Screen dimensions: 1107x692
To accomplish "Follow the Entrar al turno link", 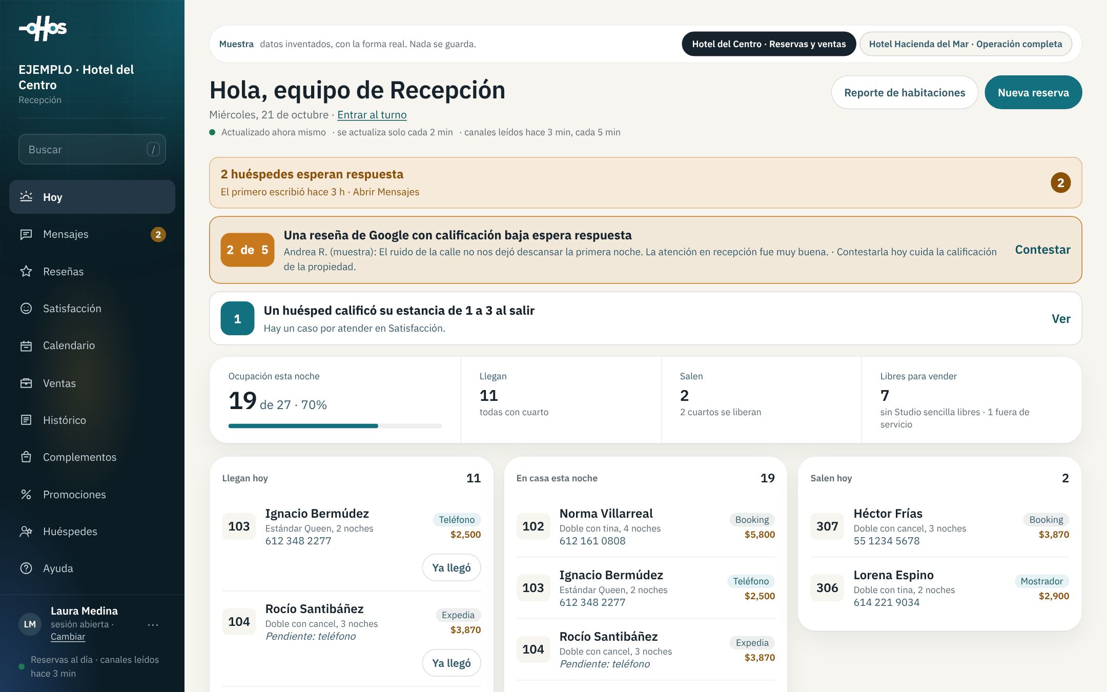I will 372,115.
